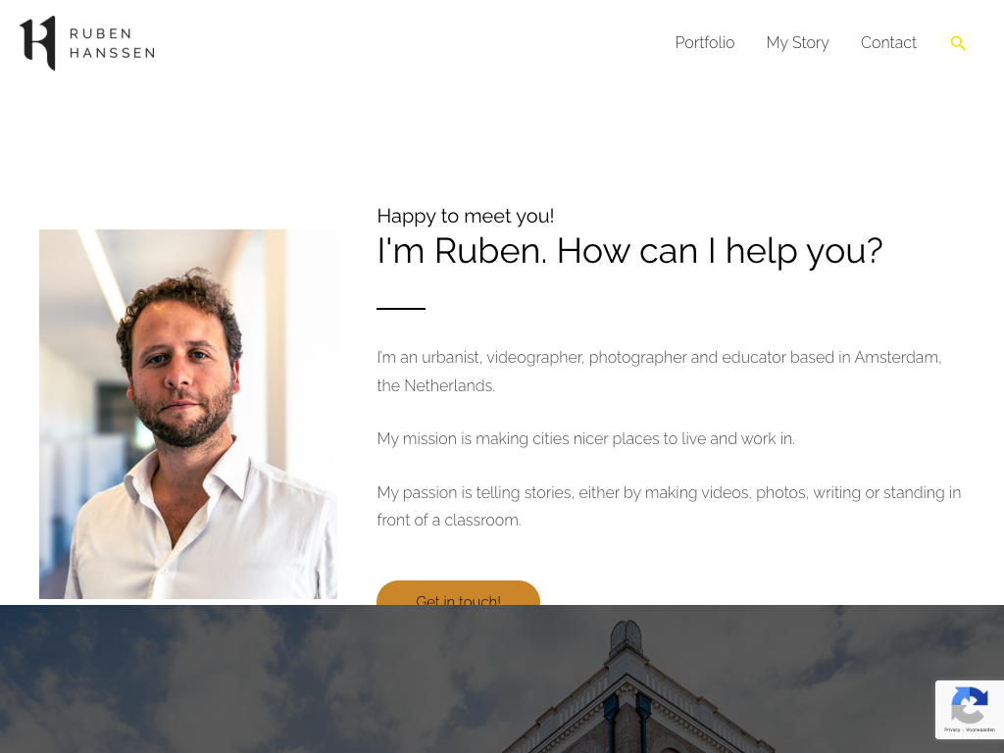1004x753 pixels.
Task: Click the 'Happy to meet you!' subtitle
Action: click(466, 216)
